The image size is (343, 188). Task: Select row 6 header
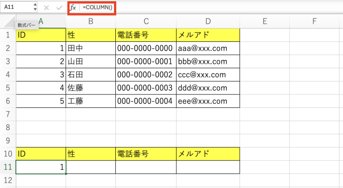[x=8, y=101]
